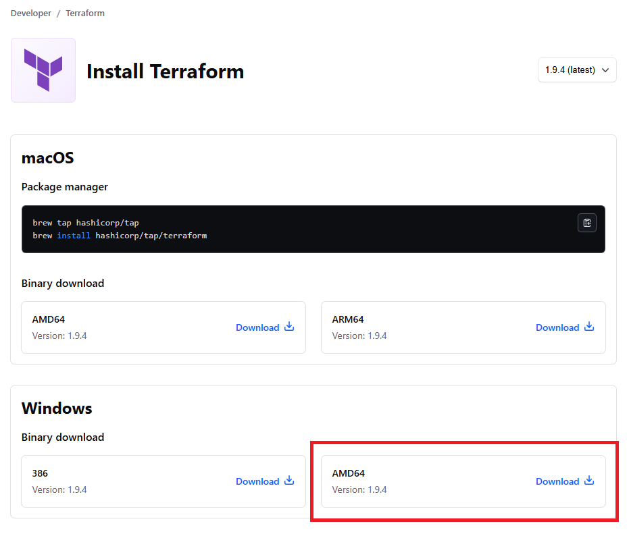This screenshot has width=629, height=534.
Task: Click the Terraform logo thumbnail
Action: [x=43, y=70]
